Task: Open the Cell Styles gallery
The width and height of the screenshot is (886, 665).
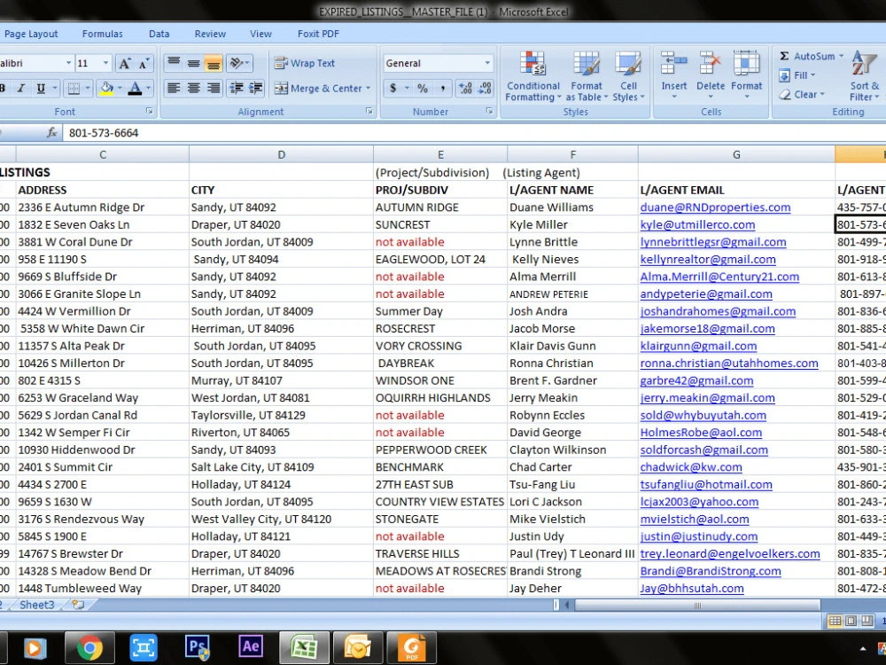Action: (x=627, y=77)
